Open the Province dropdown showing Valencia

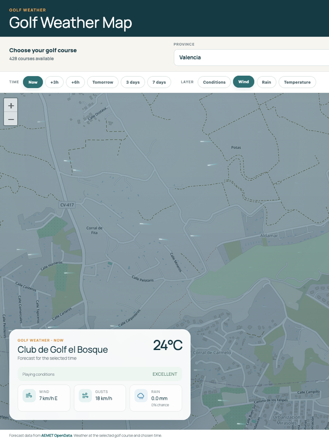click(252, 57)
